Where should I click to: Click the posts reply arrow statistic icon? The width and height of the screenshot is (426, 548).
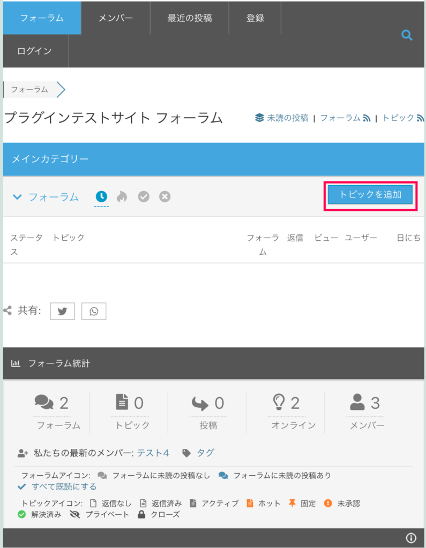200,403
